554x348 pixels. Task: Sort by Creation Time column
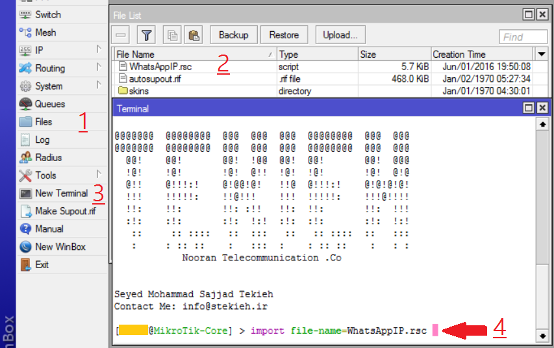(x=482, y=55)
